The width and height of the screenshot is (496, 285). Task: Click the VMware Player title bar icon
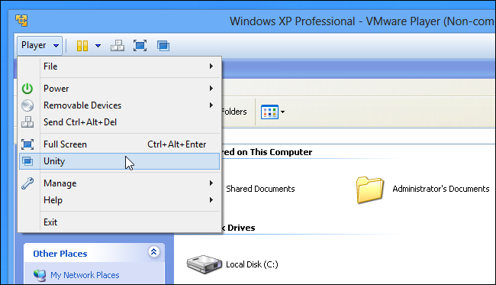(x=21, y=21)
